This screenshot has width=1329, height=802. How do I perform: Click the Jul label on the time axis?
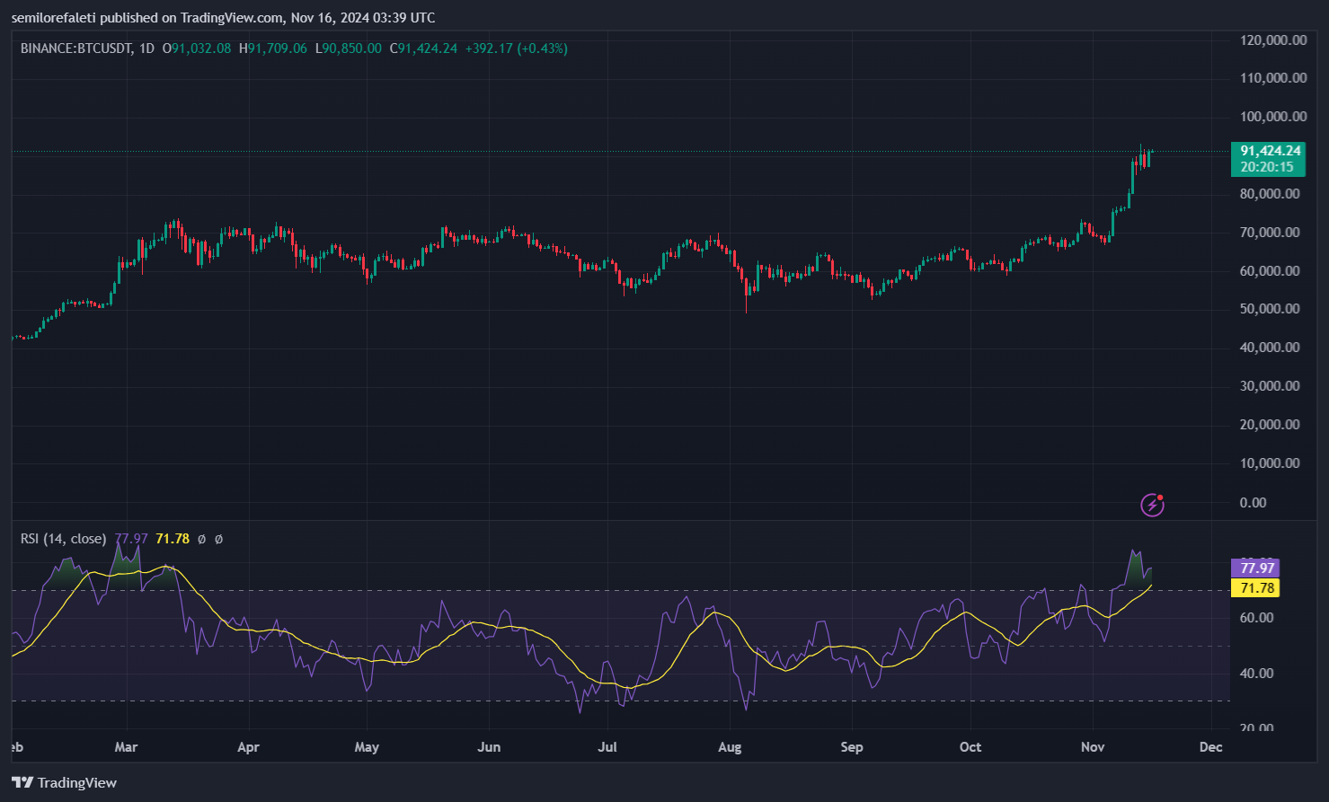pyautogui.click(x=607, y=746)
